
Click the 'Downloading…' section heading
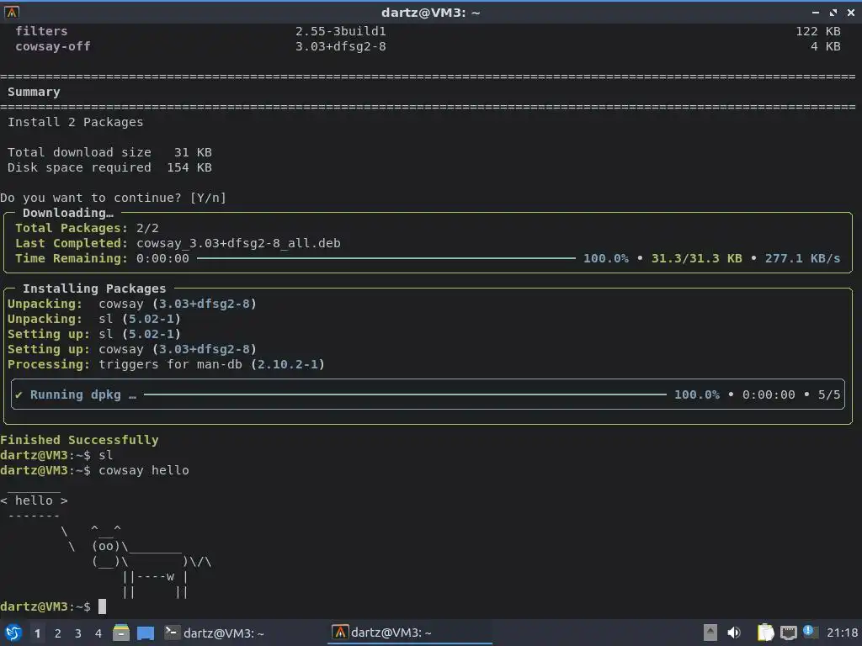pos(68,213)
